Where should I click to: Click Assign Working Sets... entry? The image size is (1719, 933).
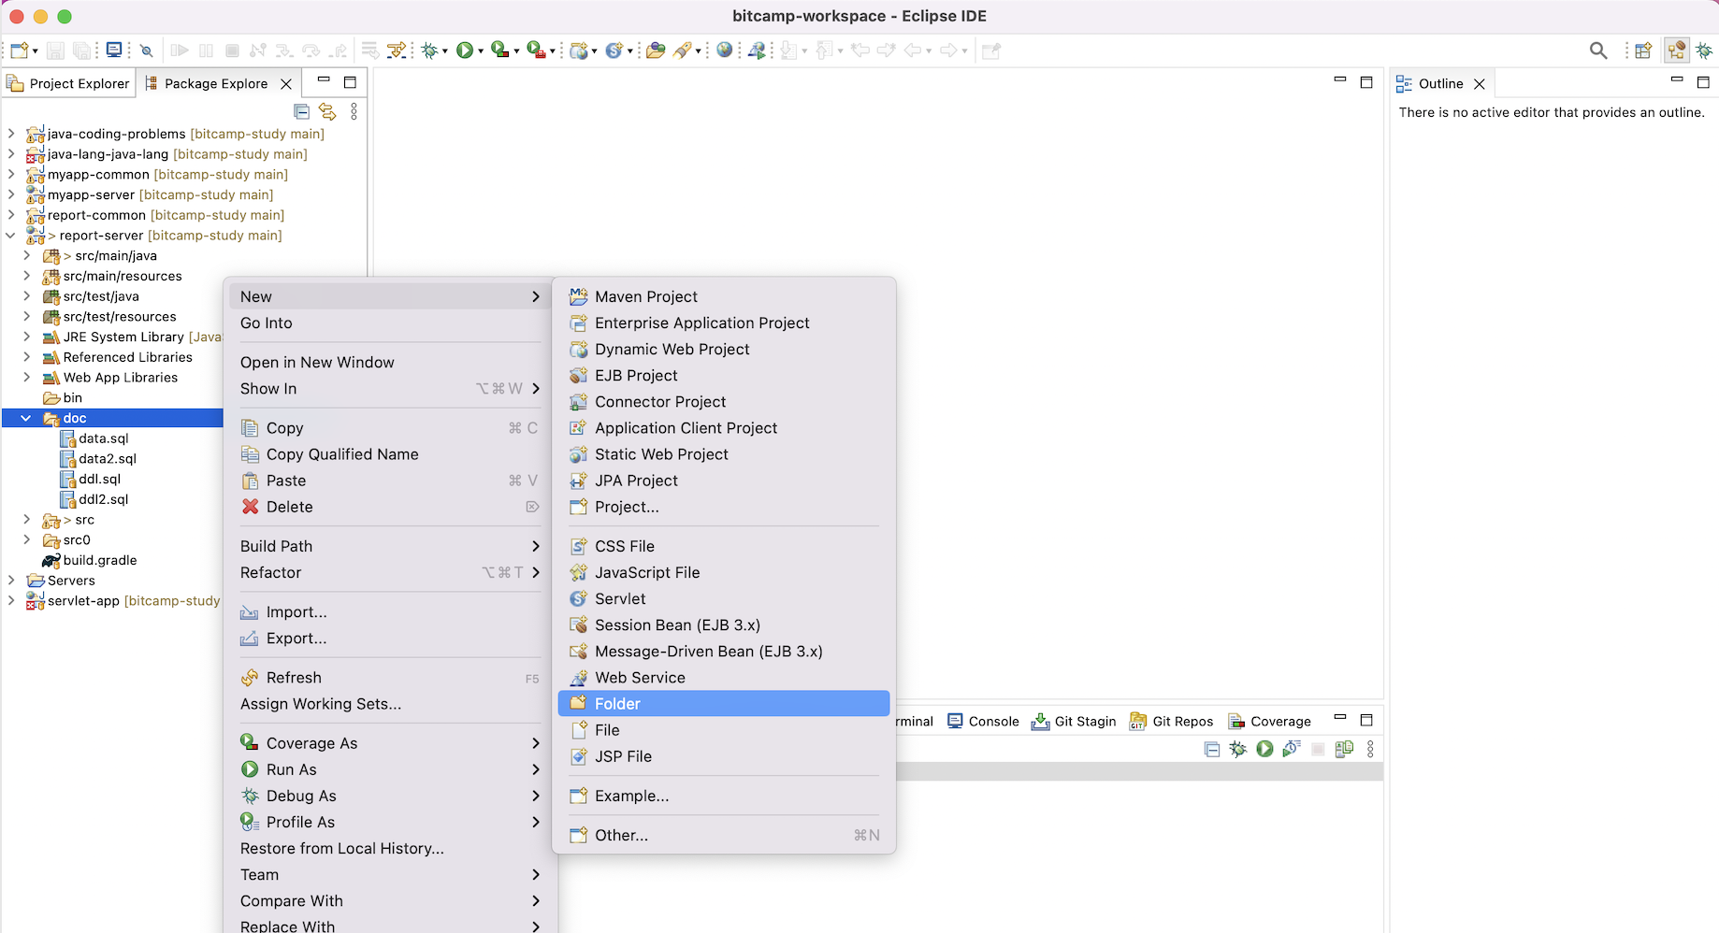coord(390,704)
